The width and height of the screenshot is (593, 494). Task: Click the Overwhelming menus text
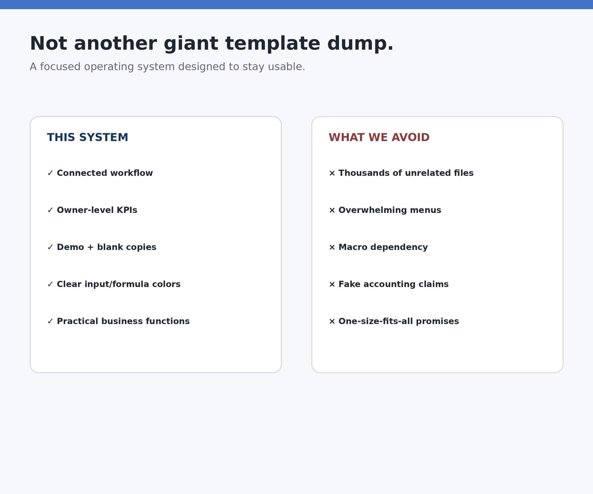(390, 210)
